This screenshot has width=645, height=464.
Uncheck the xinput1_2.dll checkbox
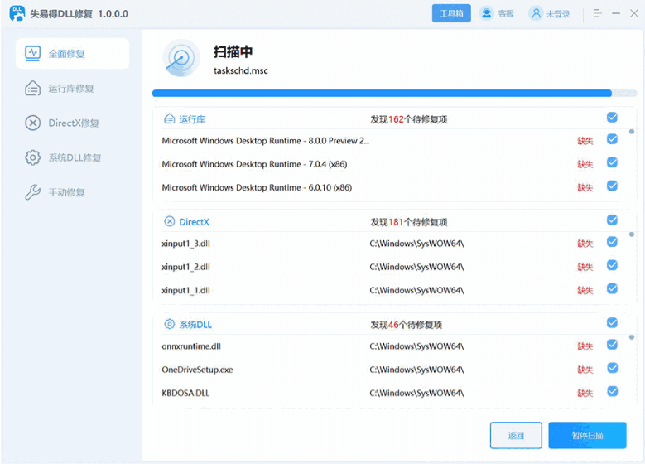[612, 265]
